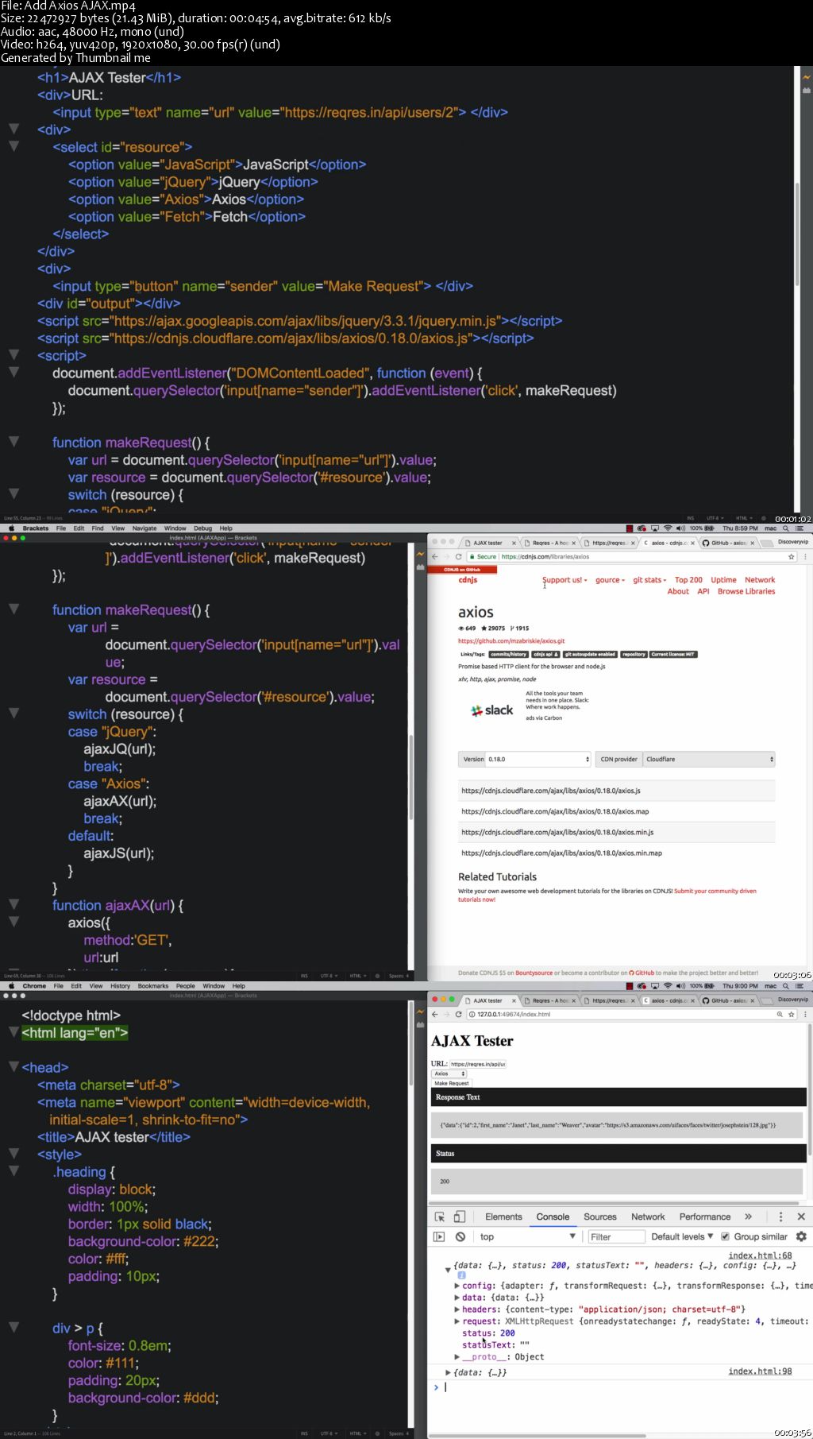Open the Axios select on the AJAX Tester page

pos(449,1073)
